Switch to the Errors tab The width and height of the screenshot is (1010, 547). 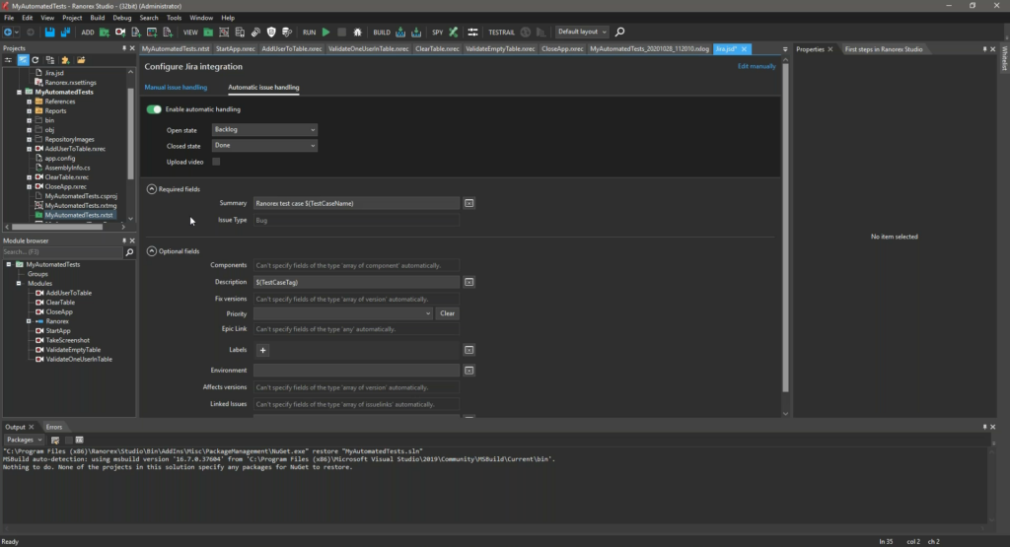click(x=54, y=427)
